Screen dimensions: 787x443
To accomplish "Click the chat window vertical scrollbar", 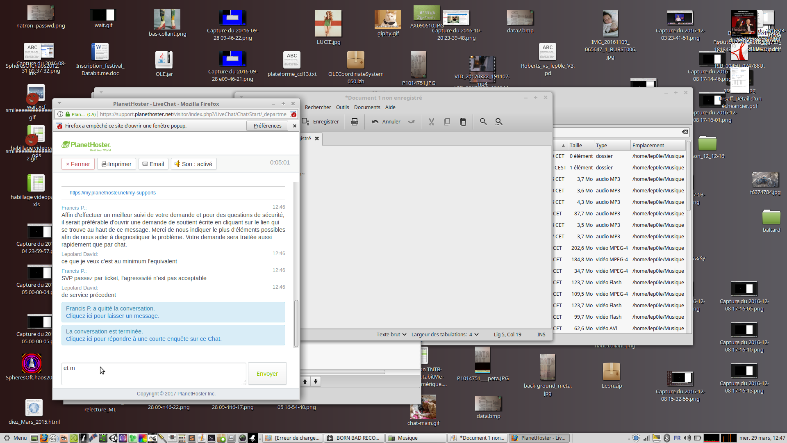I will tap(296, 323).
